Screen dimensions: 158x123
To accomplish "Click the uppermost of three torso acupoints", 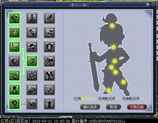I will 115,61.
